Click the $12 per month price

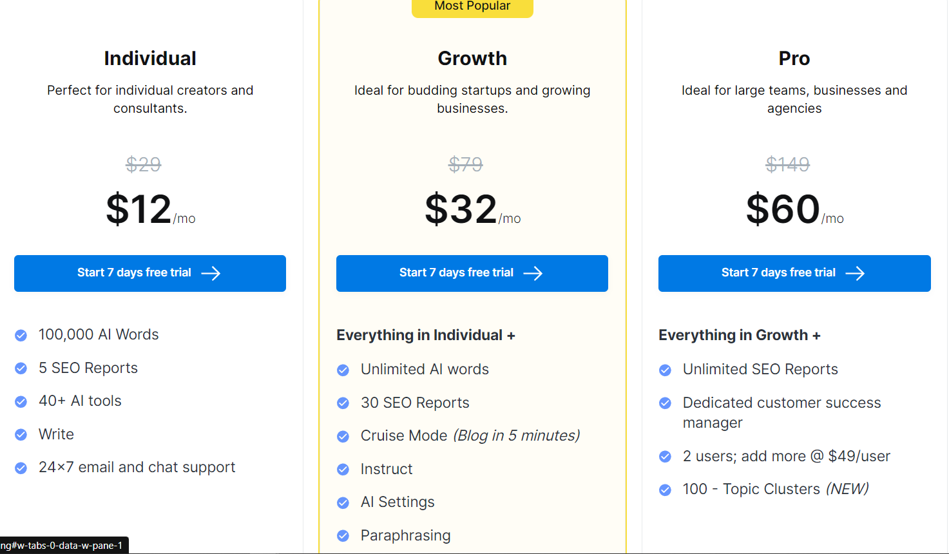[150, 209]
